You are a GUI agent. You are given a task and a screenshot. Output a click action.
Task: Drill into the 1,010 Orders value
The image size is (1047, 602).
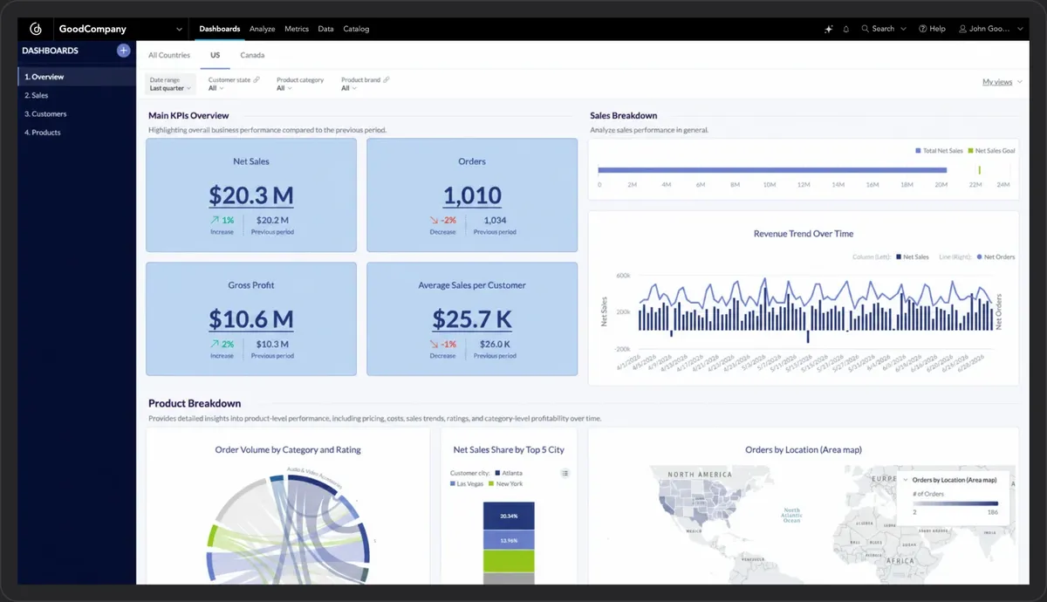pyautogui.click(x=472, y=195)
